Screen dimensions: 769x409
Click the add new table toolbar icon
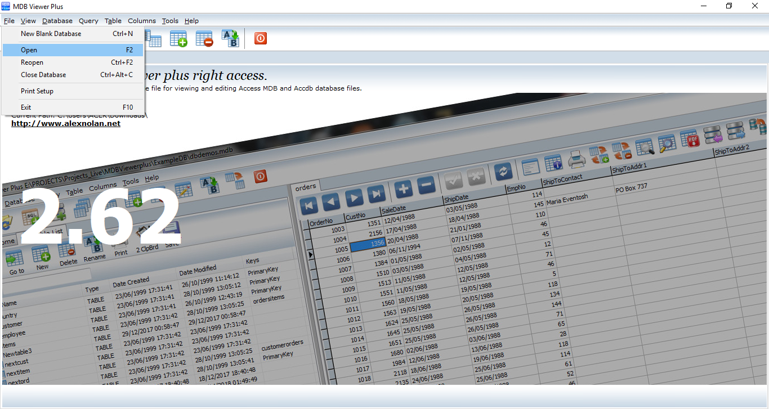pos(178,38)
